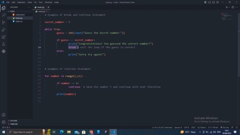The image size is (240, 135).
Task: Select Python interpreter version in status bar
Action: point(213,127)
